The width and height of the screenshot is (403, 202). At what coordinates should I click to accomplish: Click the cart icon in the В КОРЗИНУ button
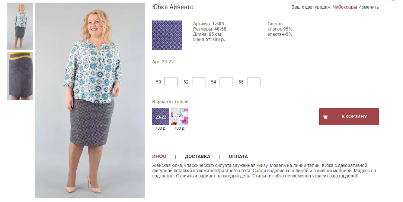(325, 117)
